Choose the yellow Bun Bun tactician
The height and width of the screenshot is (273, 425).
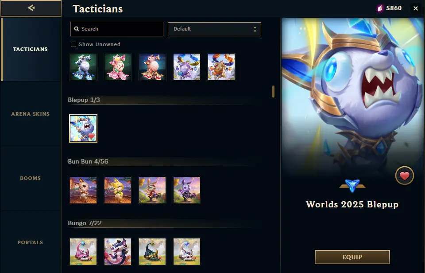(118, 190)
